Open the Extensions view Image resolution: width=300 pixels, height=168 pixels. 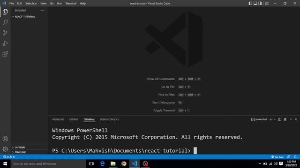(x=5, y=54)
